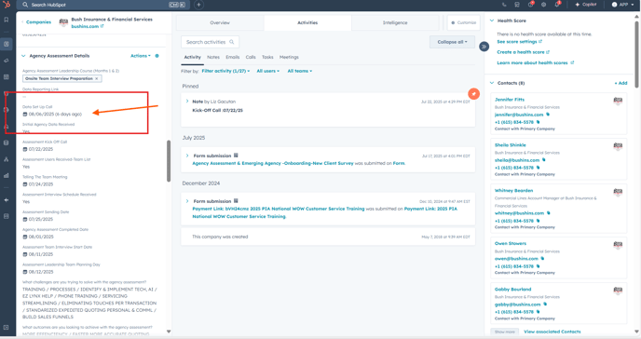Select the Meetings sub-tab
The width and height of the screenshot is (641, 339).
pos(289,57)
